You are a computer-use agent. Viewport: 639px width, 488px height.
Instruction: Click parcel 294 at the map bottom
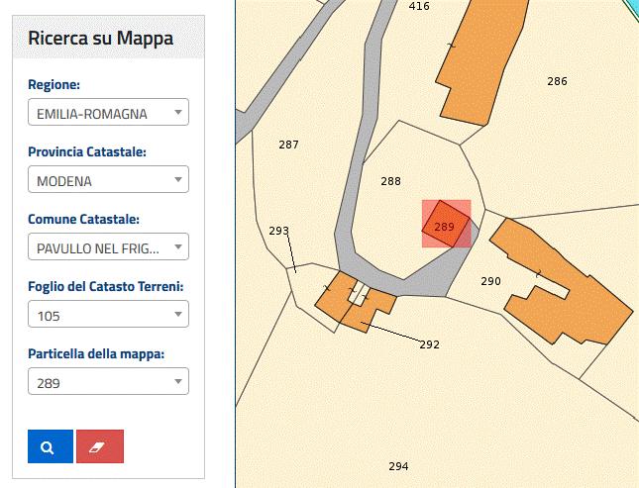click(398, 466)
